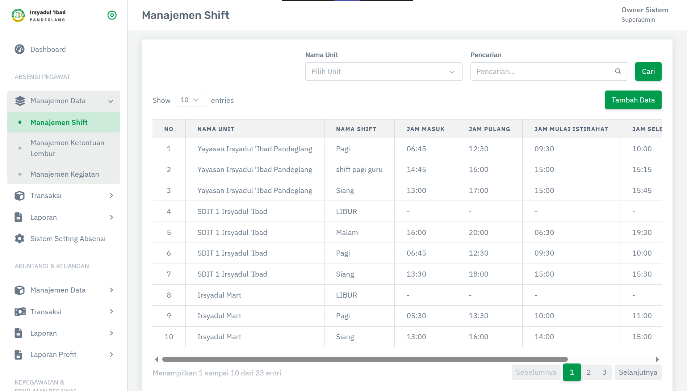Click the search magnifier icon
This screenshot has height=391, width=687.
618,71
